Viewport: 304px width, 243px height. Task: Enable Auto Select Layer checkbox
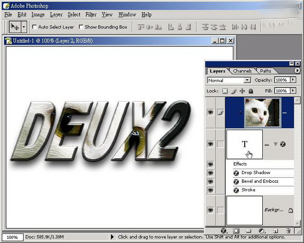(34, 27)
